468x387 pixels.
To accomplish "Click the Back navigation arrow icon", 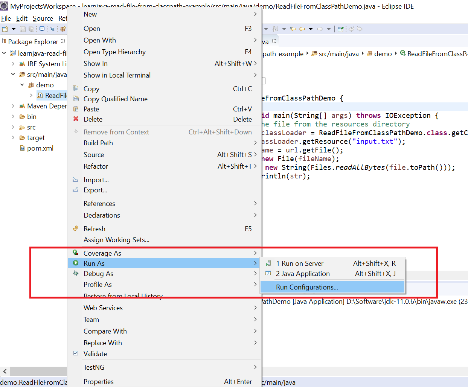I will point(302,29).
